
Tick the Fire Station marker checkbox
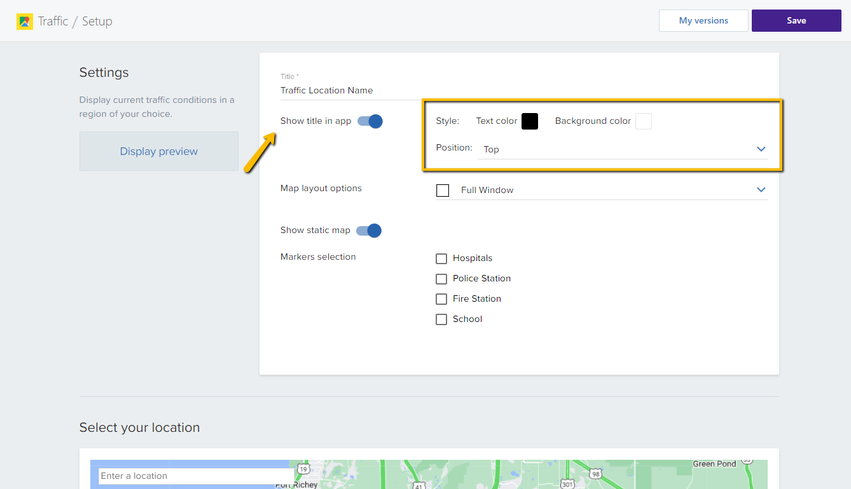point(441,299)
